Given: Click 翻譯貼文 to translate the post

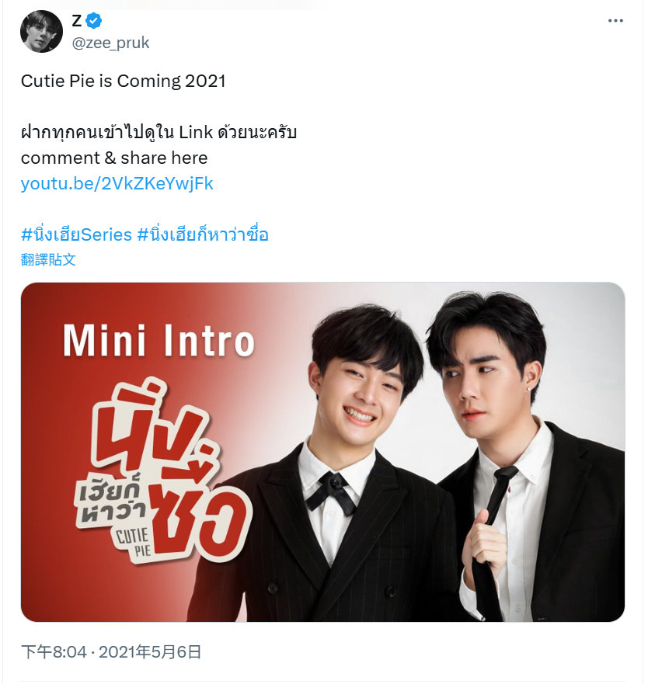Looking at the screenshot, I should [48, 259].
